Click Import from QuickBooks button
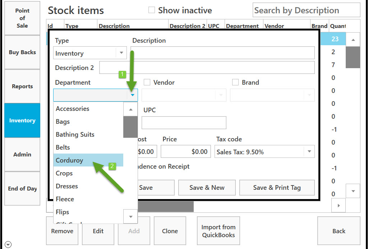Image resolution: width=368 pixels, height=249 pixels. pyautogui.click(x=218, y=231)
